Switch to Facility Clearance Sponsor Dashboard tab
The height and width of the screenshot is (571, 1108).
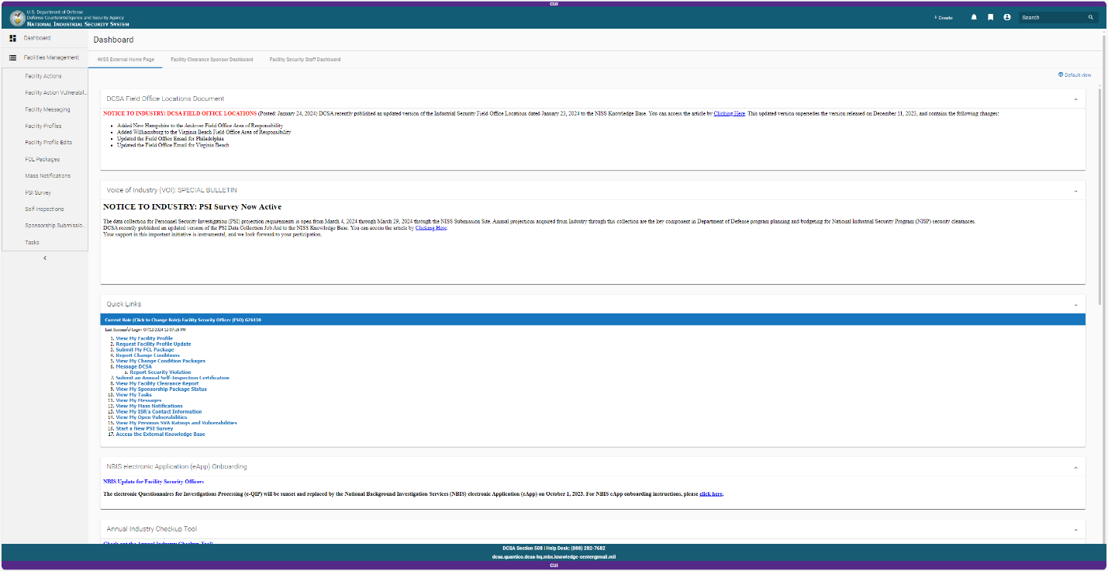[x=212, y=60]
